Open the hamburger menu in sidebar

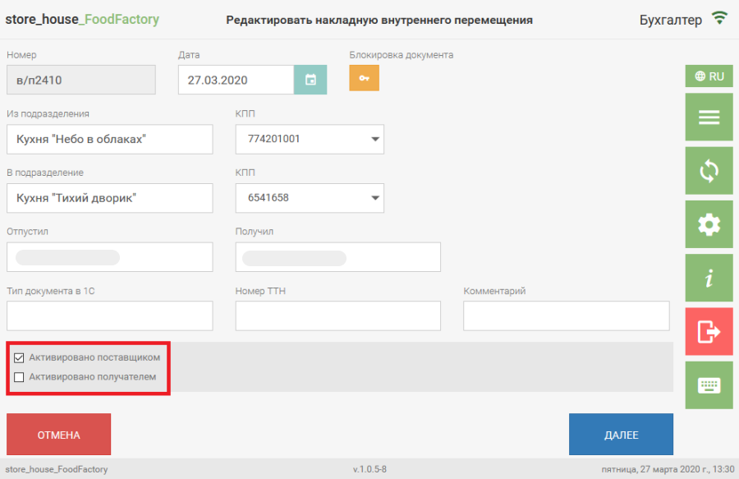(709, 117)
